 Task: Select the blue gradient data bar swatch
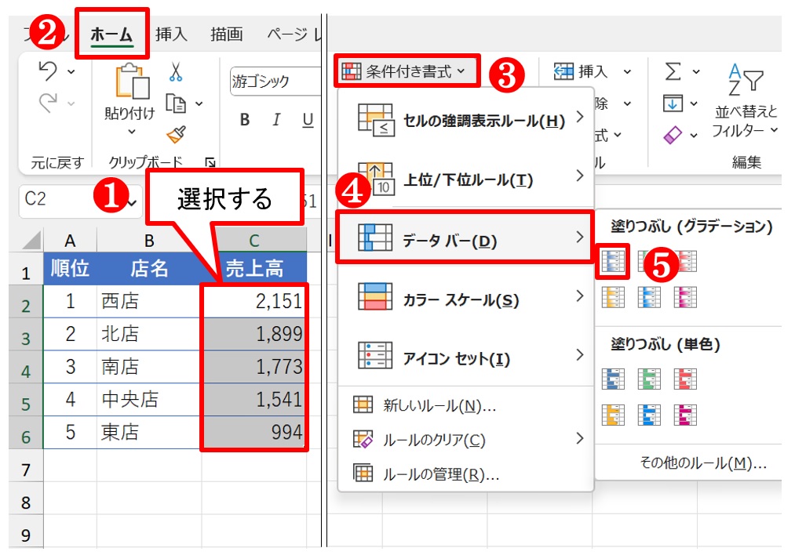coord(612,261)
